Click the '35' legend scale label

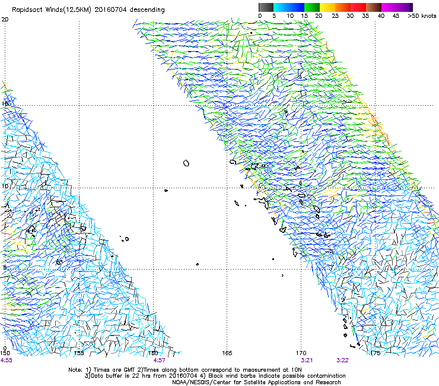(x=365, y=15)
